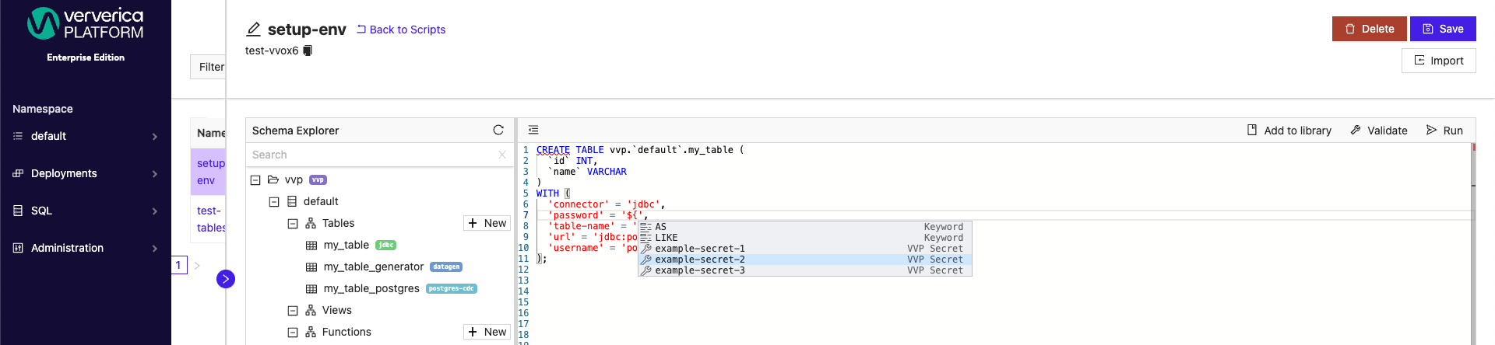Screen dimensions: 1495x345
Task: Create a New function in Functions
Action: [x=487, y=332]
